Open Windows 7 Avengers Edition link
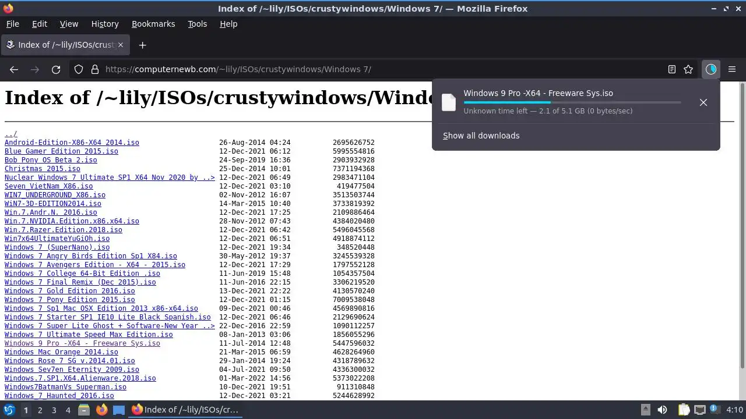746x419 pixels. click(x=95, y=265)
